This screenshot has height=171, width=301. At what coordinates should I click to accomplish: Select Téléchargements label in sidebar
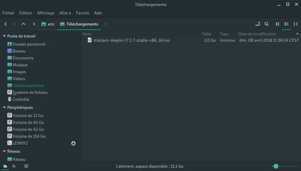click(28, 85)
